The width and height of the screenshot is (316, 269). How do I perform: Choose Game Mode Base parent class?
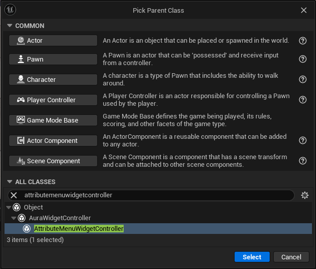point(53,120)
